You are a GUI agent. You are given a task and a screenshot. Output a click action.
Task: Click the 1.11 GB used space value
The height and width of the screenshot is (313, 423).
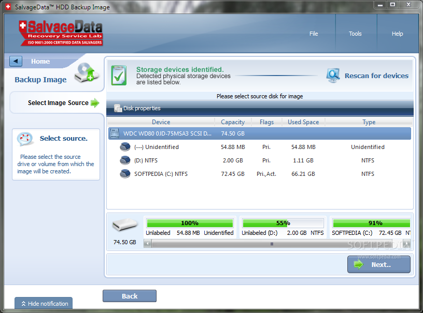[303, 160]
